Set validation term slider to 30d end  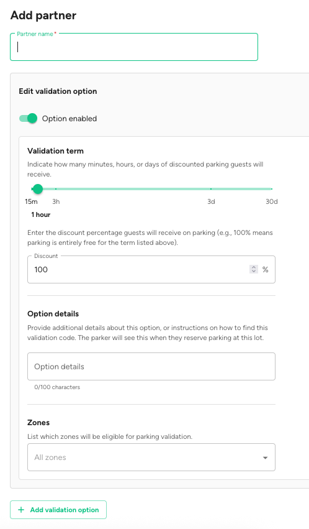coord(272,189)
